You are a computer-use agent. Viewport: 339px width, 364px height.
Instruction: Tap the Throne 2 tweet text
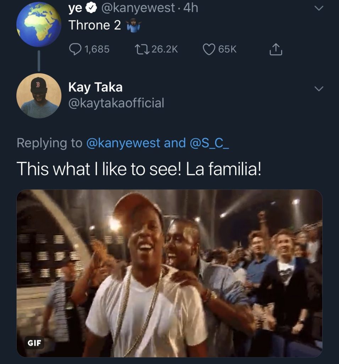coord(95,25)
